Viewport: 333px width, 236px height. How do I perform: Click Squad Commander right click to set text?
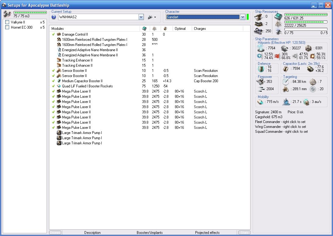click(x=281, y=132)
